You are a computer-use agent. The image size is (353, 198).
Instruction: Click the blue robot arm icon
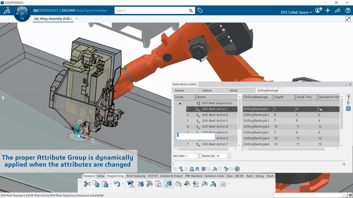point(213,184)
